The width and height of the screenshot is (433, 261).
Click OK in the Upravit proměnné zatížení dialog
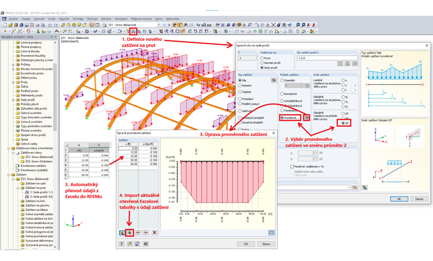point(246,244)
